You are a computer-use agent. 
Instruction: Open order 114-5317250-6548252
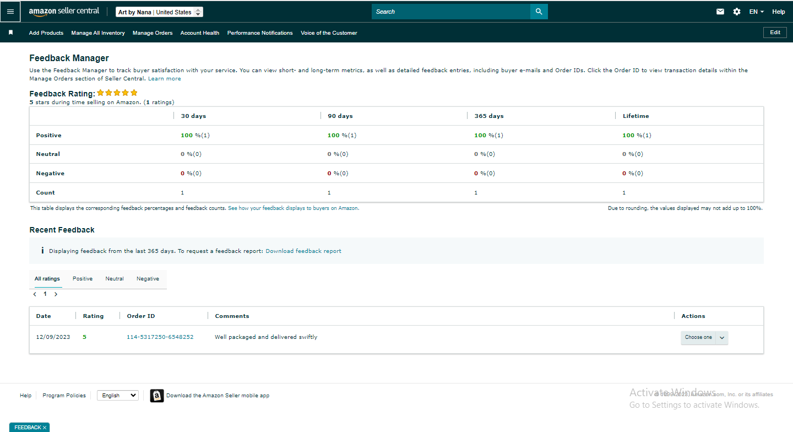click(160, 337)
